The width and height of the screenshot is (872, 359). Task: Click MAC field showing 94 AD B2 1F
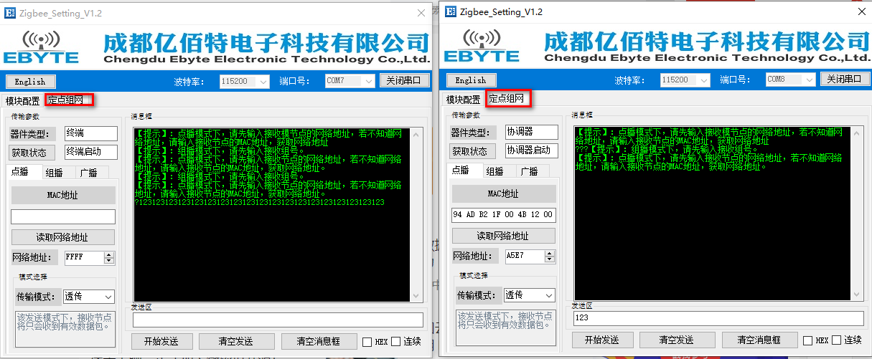click(504, 215)
